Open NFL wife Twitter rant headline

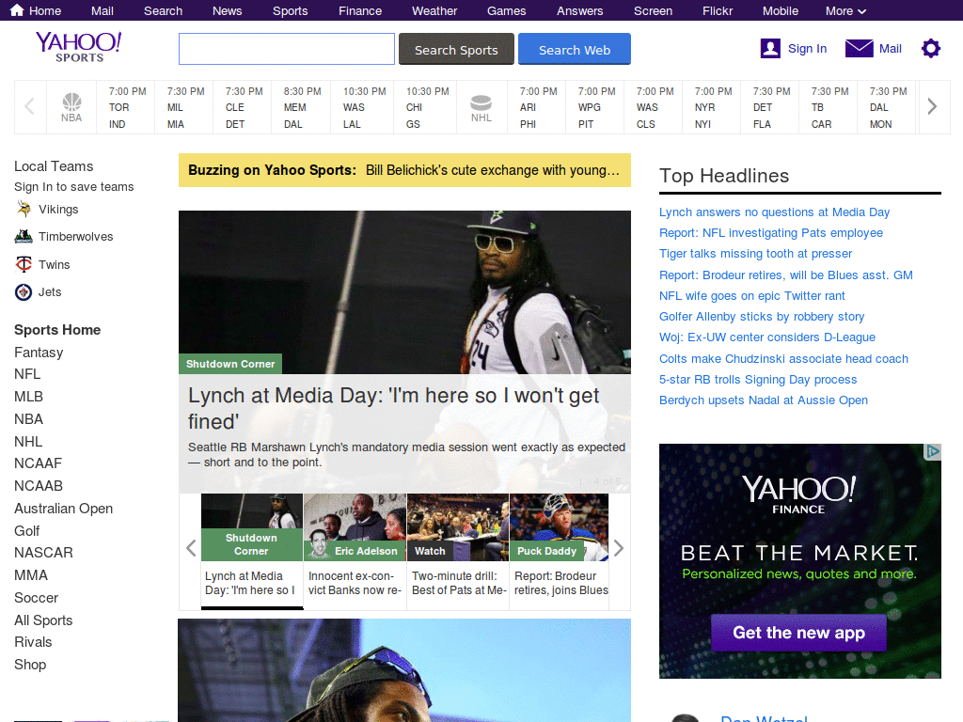[x=751, y=296]
